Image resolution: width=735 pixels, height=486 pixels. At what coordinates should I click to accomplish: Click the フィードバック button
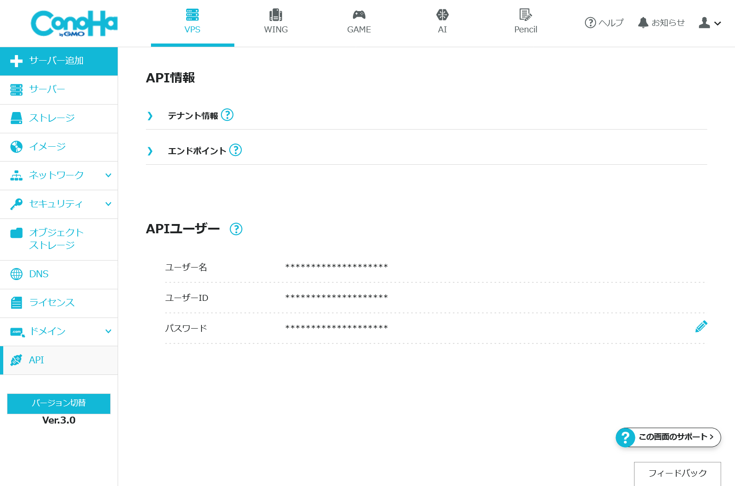tap(678, 474)
